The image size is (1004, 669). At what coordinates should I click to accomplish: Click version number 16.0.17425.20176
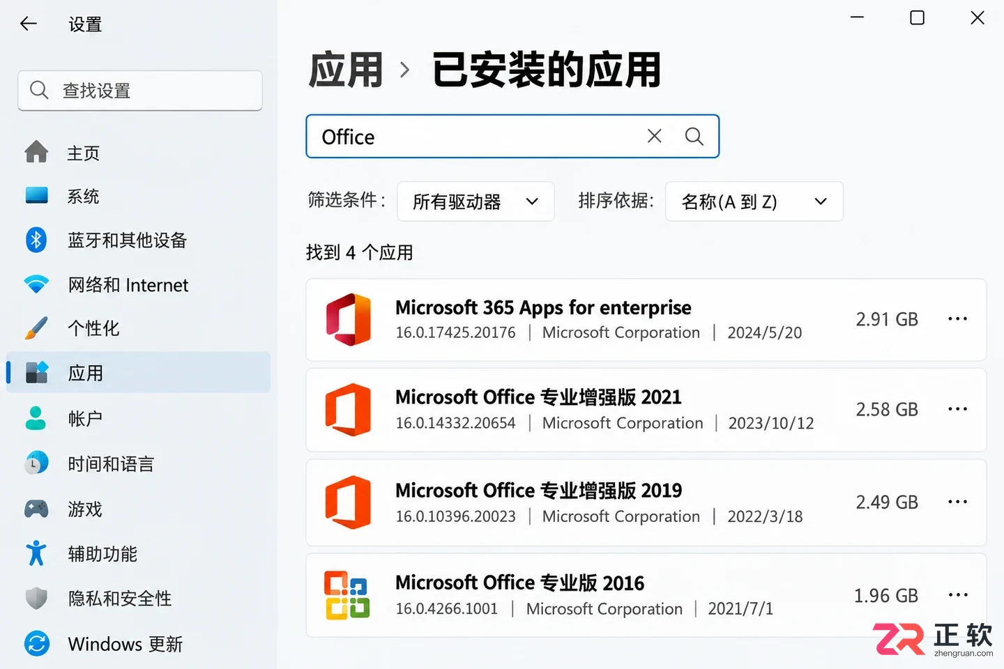tap(455, 332)
